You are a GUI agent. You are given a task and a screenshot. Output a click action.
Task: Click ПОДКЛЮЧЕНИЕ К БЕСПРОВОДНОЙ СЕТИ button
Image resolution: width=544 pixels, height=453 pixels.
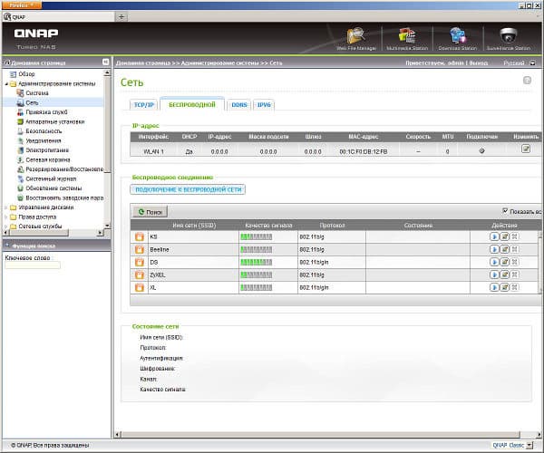pos(188,189)
